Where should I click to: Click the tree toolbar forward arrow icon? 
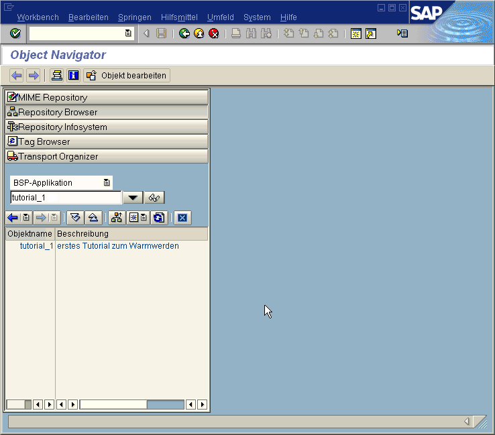pyautogui.click(x=41, y=218)
